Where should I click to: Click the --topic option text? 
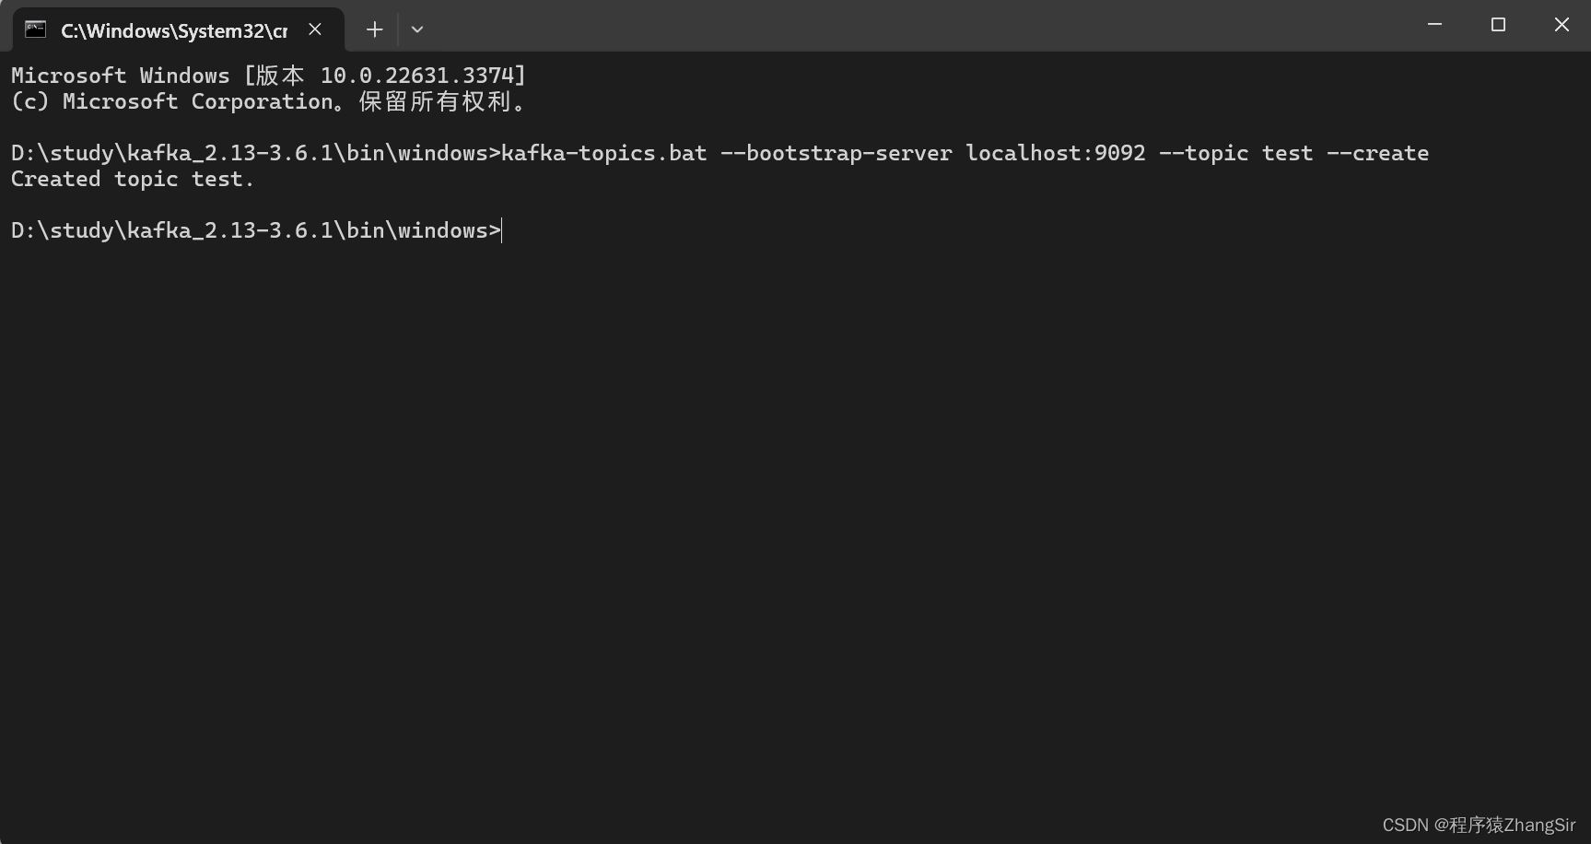pos(1203,153)
